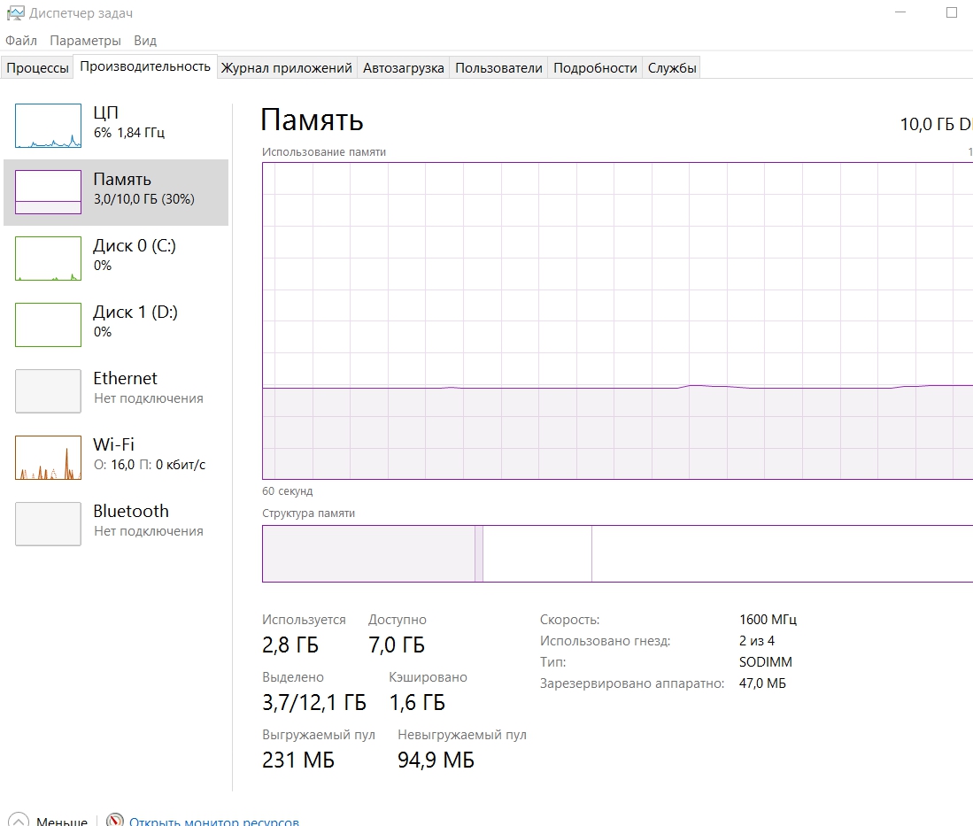This screenshot has width=973, height=826.
Task: Select the Производительность tab
Action: point(145,66)
